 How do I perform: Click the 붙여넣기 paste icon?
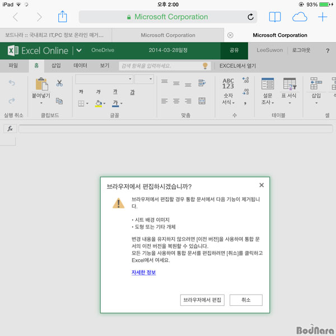click(x=41, y=84)
